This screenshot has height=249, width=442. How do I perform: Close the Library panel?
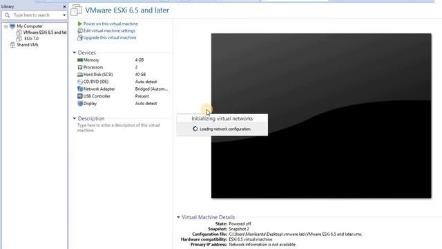pos(64,6)
